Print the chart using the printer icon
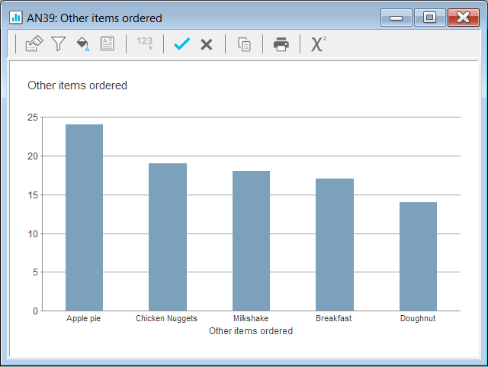The height and width of the screenshot is (367, 488). click(x=281, y=44)
